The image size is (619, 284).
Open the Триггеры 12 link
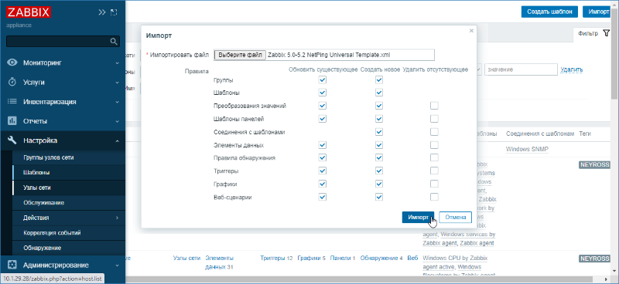276,258
